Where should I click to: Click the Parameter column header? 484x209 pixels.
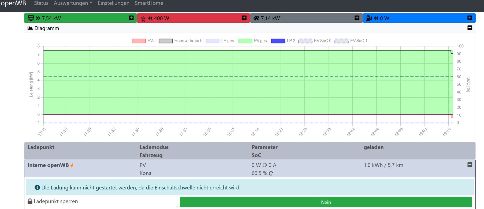pos(265,147)
